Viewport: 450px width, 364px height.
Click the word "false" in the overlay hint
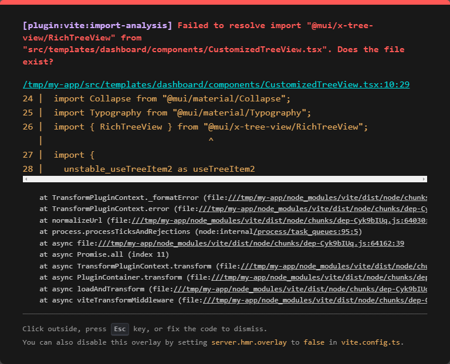pyautogui.click(x=314, y=342)
